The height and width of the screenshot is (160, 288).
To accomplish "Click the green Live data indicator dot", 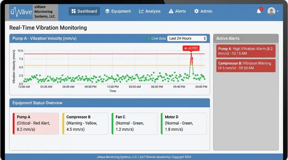I will tap(149, 38).
